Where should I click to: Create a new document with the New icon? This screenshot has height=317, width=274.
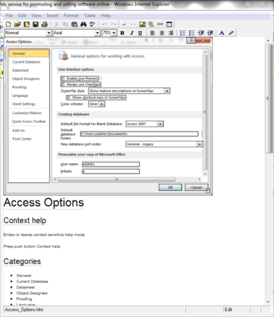tap(9, 24)
